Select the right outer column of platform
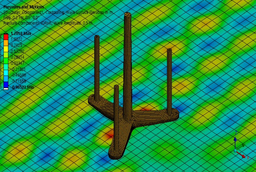This screenshot has width=256, height=172. pos(169,75)
